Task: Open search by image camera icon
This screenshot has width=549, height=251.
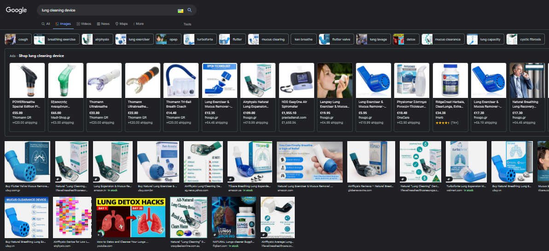Action: (x=180, y=10)
